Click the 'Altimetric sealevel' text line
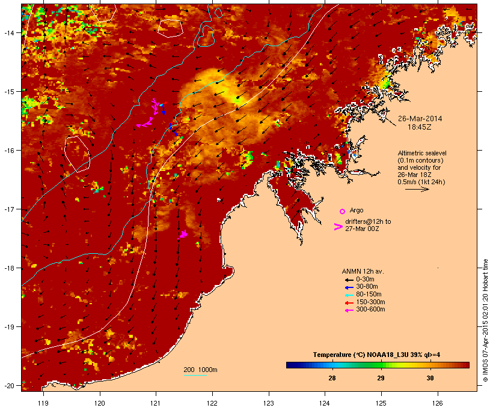This screenshot has width=493, height=408. tap(422, 153)
